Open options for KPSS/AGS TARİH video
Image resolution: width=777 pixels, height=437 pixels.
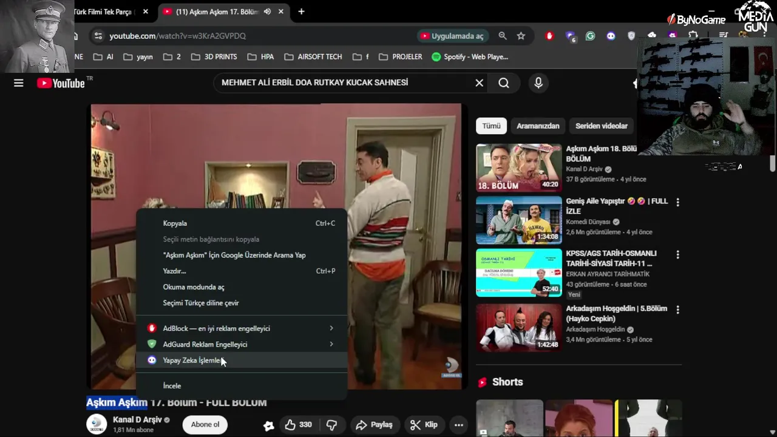coord(677,254)
